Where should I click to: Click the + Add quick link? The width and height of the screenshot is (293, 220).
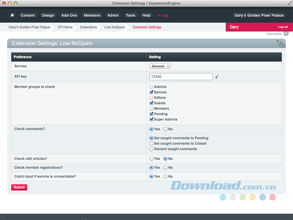(163, 15)
